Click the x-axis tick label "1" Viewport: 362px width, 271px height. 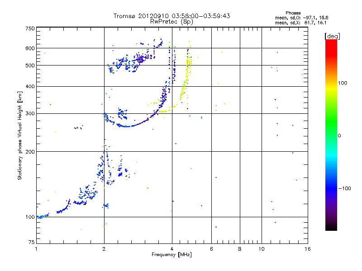tap(36, 249)
